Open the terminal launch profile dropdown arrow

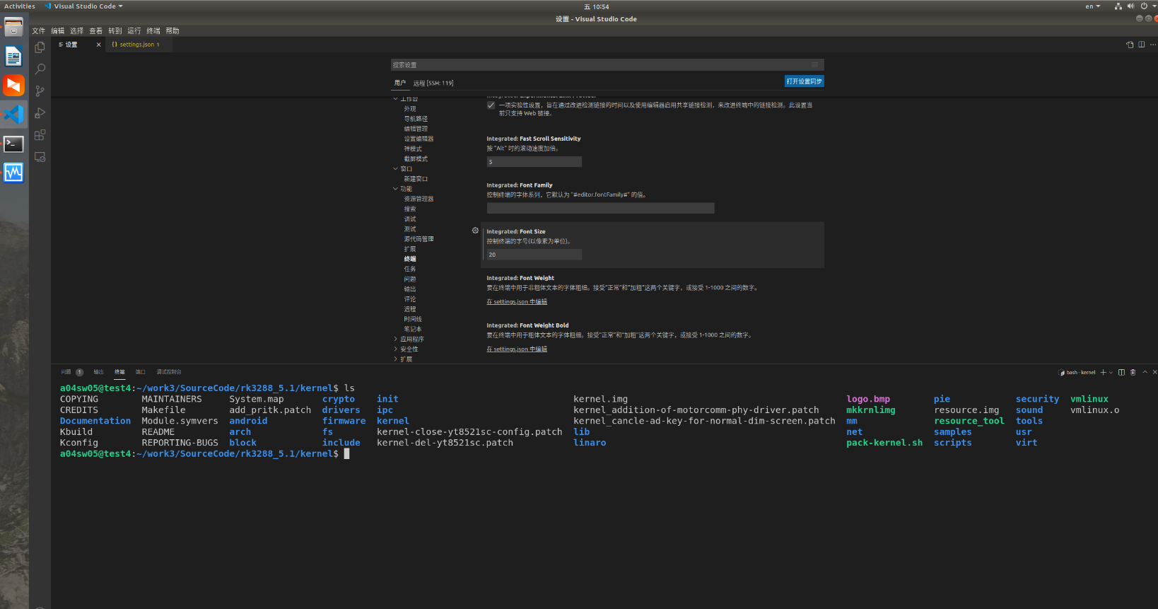pos(1111,372)
